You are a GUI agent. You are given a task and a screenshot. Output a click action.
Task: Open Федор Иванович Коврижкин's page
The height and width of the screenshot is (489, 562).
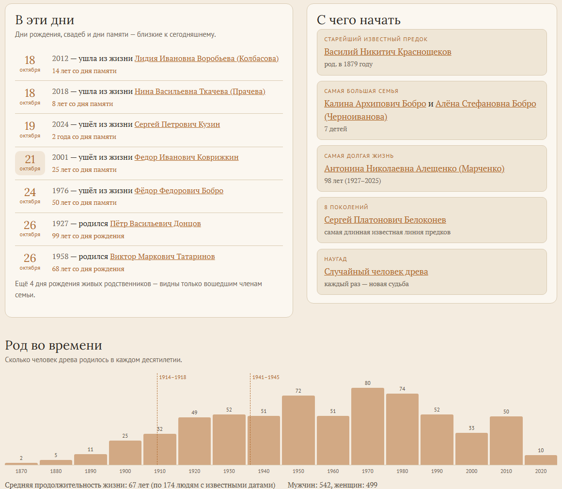(x=187, y=157)
